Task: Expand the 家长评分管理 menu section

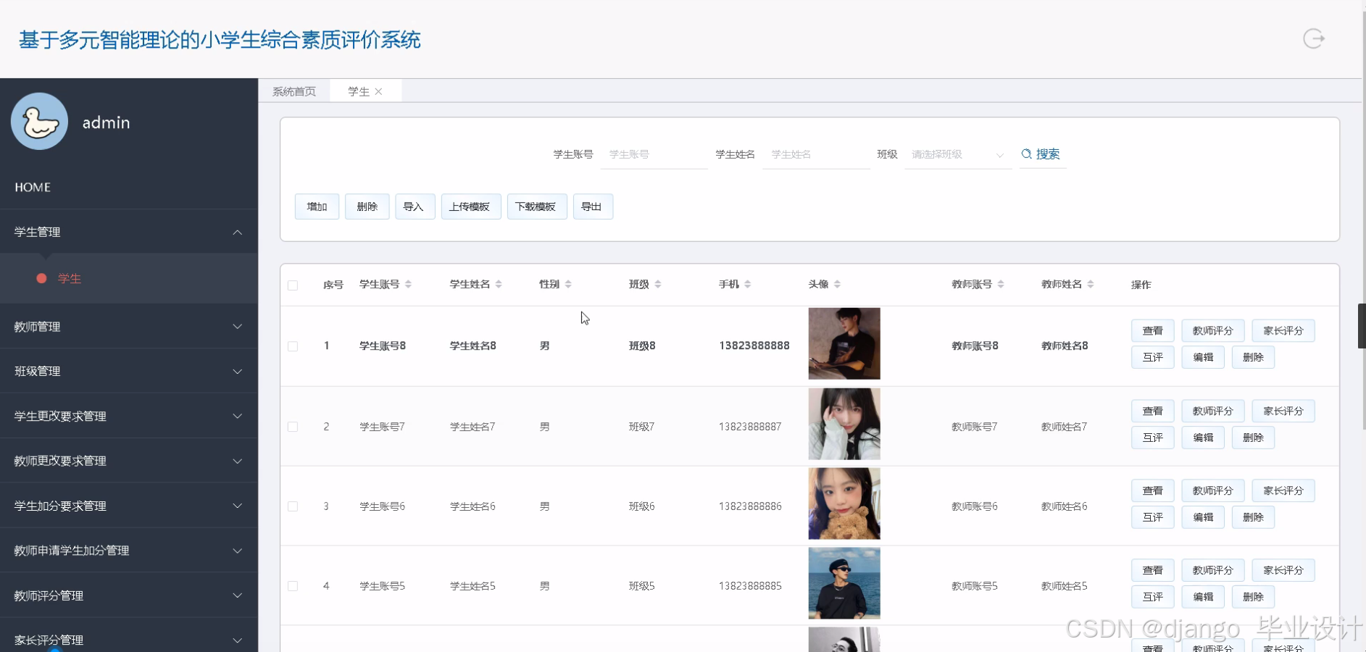Action: pos(129,640)
